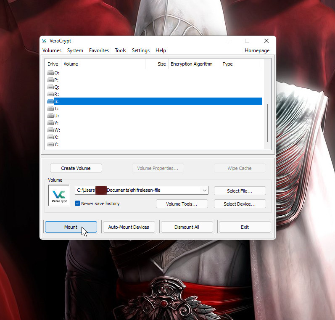The image size is (335, 320).
Task: Click the Create Volume button
Action: pyautogui.click(x=76, y=168)
